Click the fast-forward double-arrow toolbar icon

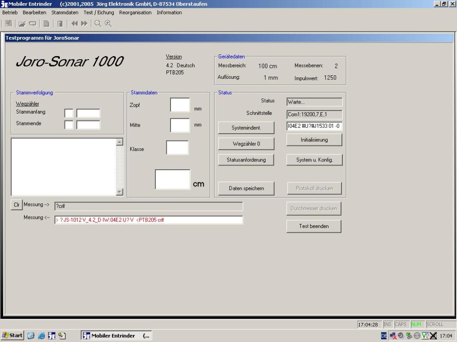[x=84, y=24]
